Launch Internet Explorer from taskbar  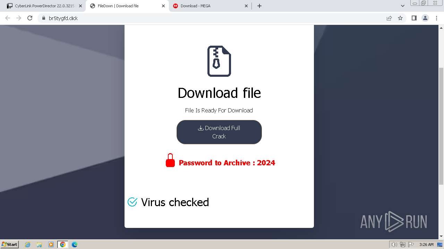28,245
